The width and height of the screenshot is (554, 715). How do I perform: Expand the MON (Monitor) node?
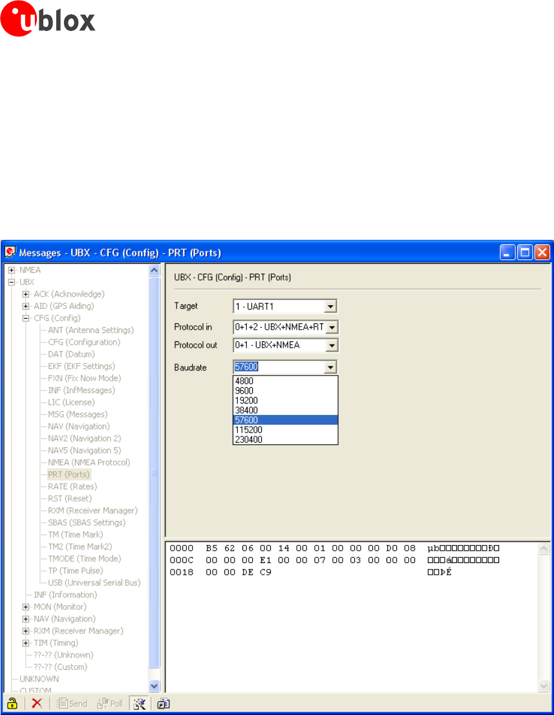26,607
